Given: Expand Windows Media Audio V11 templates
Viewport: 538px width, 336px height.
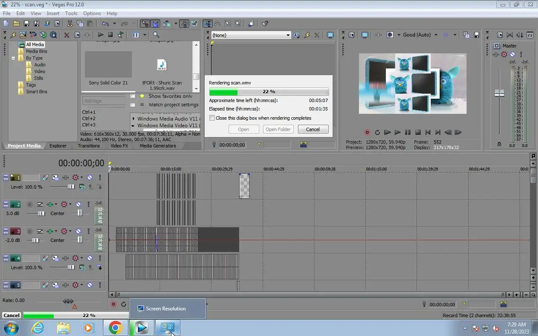Looking at the screenshot, I should click(134, 119).
